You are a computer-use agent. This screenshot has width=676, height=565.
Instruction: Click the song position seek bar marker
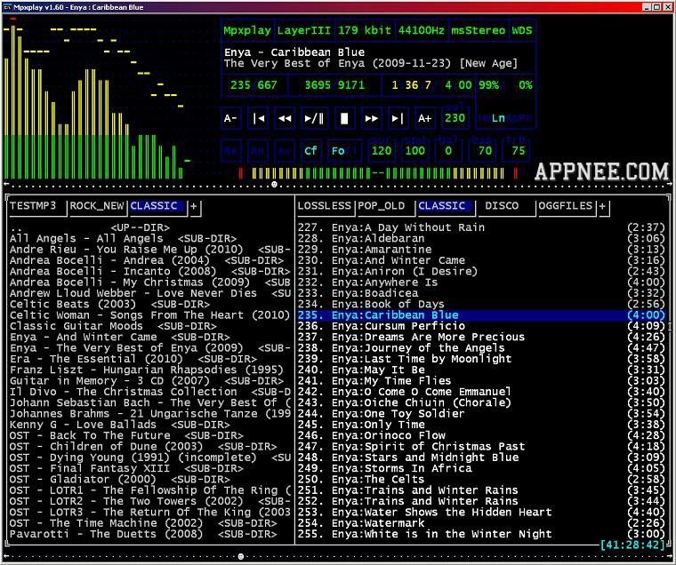[x=274, y=185]
